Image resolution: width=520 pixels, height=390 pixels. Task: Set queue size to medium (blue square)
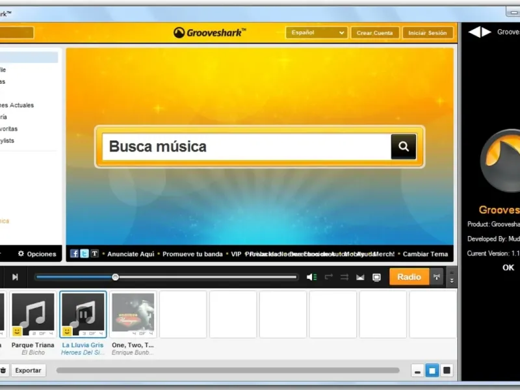(432, 370)
